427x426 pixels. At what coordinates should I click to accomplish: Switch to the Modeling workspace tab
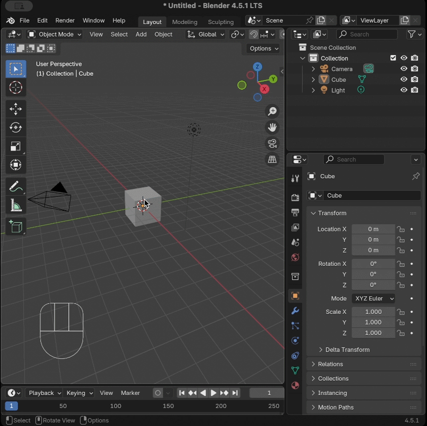(x=184, y=22)
